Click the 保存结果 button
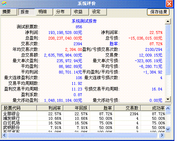 pyautogui.click(x=158, y=12)
